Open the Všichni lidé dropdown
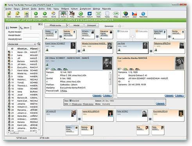 (x=22, y=44)
